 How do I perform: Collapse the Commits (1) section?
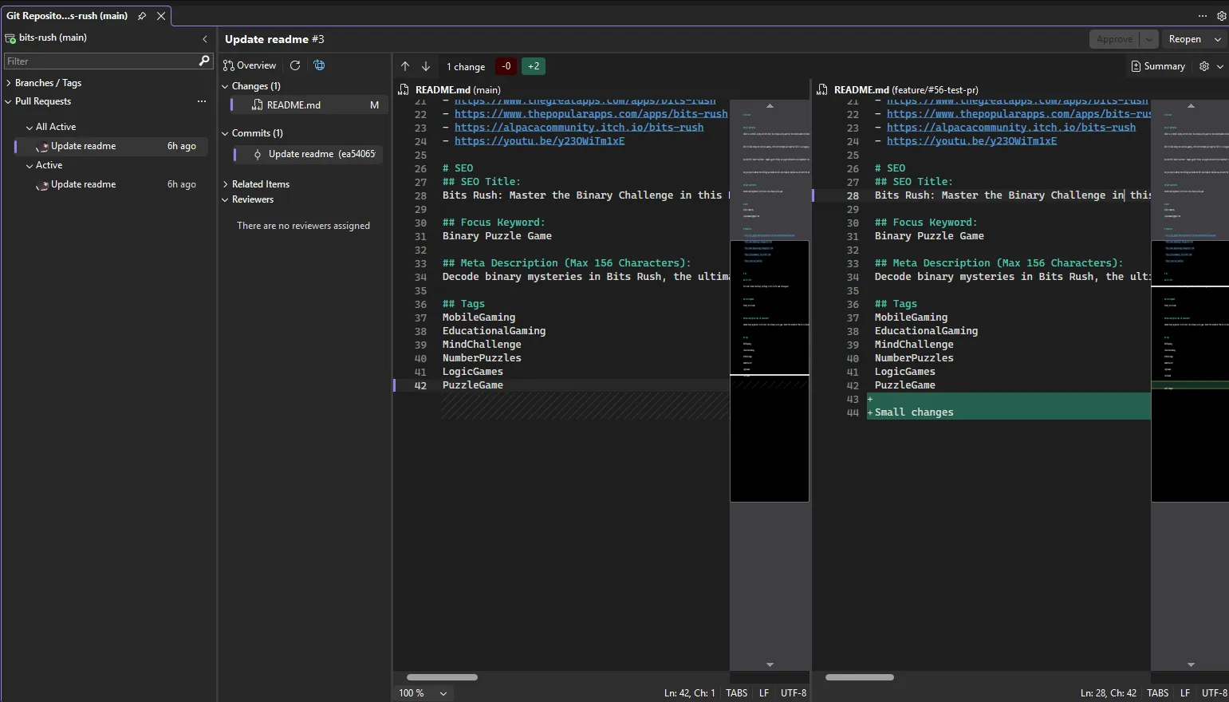click(225, 133)
